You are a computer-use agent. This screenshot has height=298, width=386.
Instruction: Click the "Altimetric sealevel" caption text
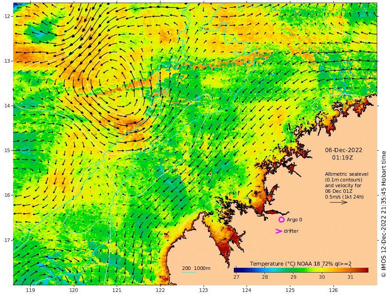(x=347, y=174)
